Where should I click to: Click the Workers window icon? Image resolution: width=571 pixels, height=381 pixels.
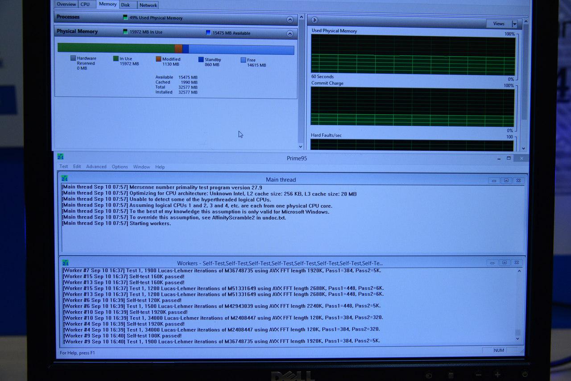65,262
